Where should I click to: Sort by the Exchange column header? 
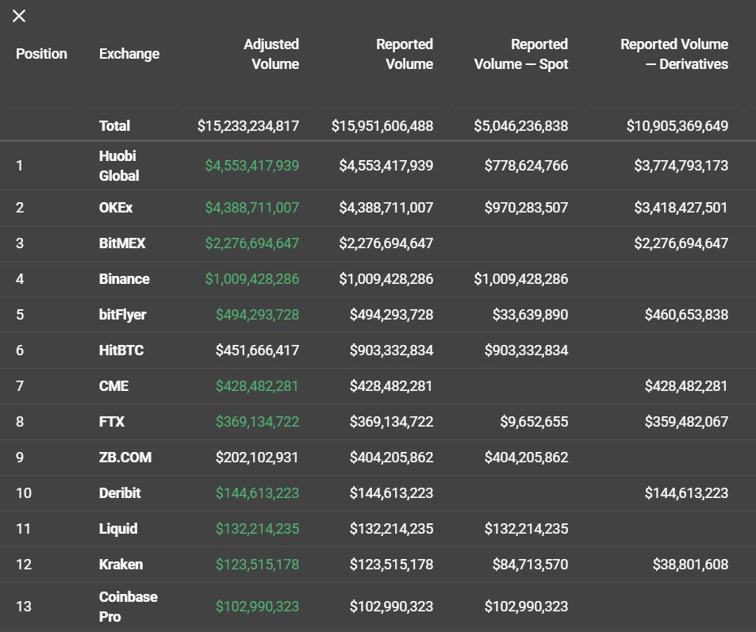click(x=129, y=53)
